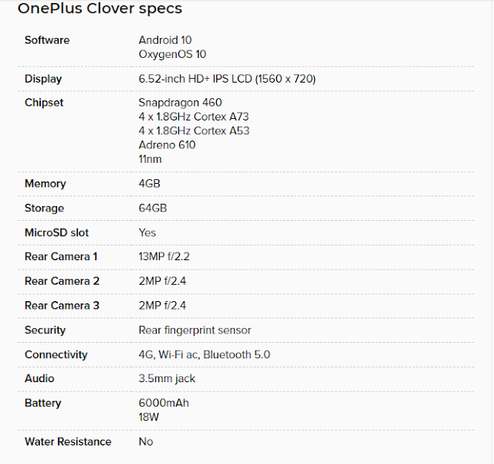The height and width of the screenshot is (464, 494).
Task: Select the Rear Camera 3 label
Action: tap(62, 306)
